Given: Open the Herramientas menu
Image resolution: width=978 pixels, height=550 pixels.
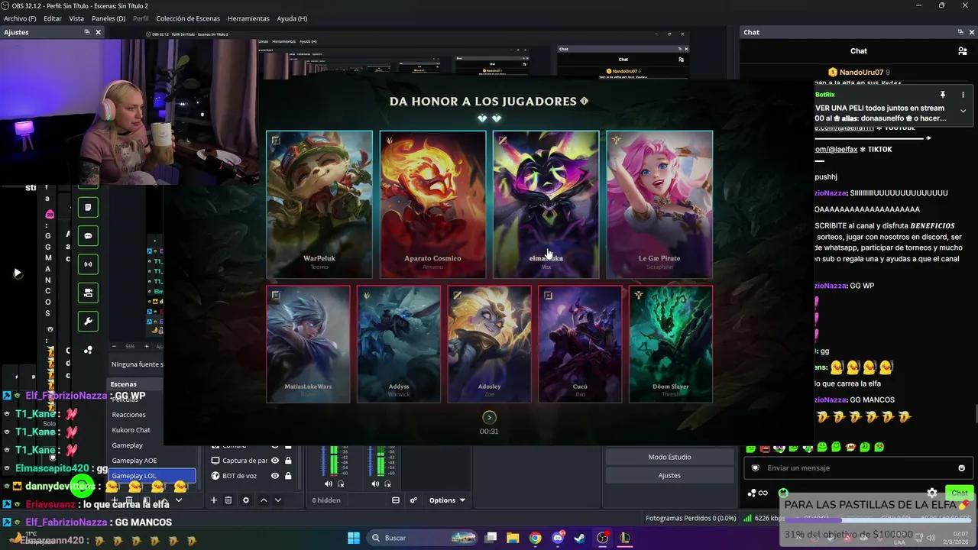Looking at the screenshot, I should (x=248, y=18).
